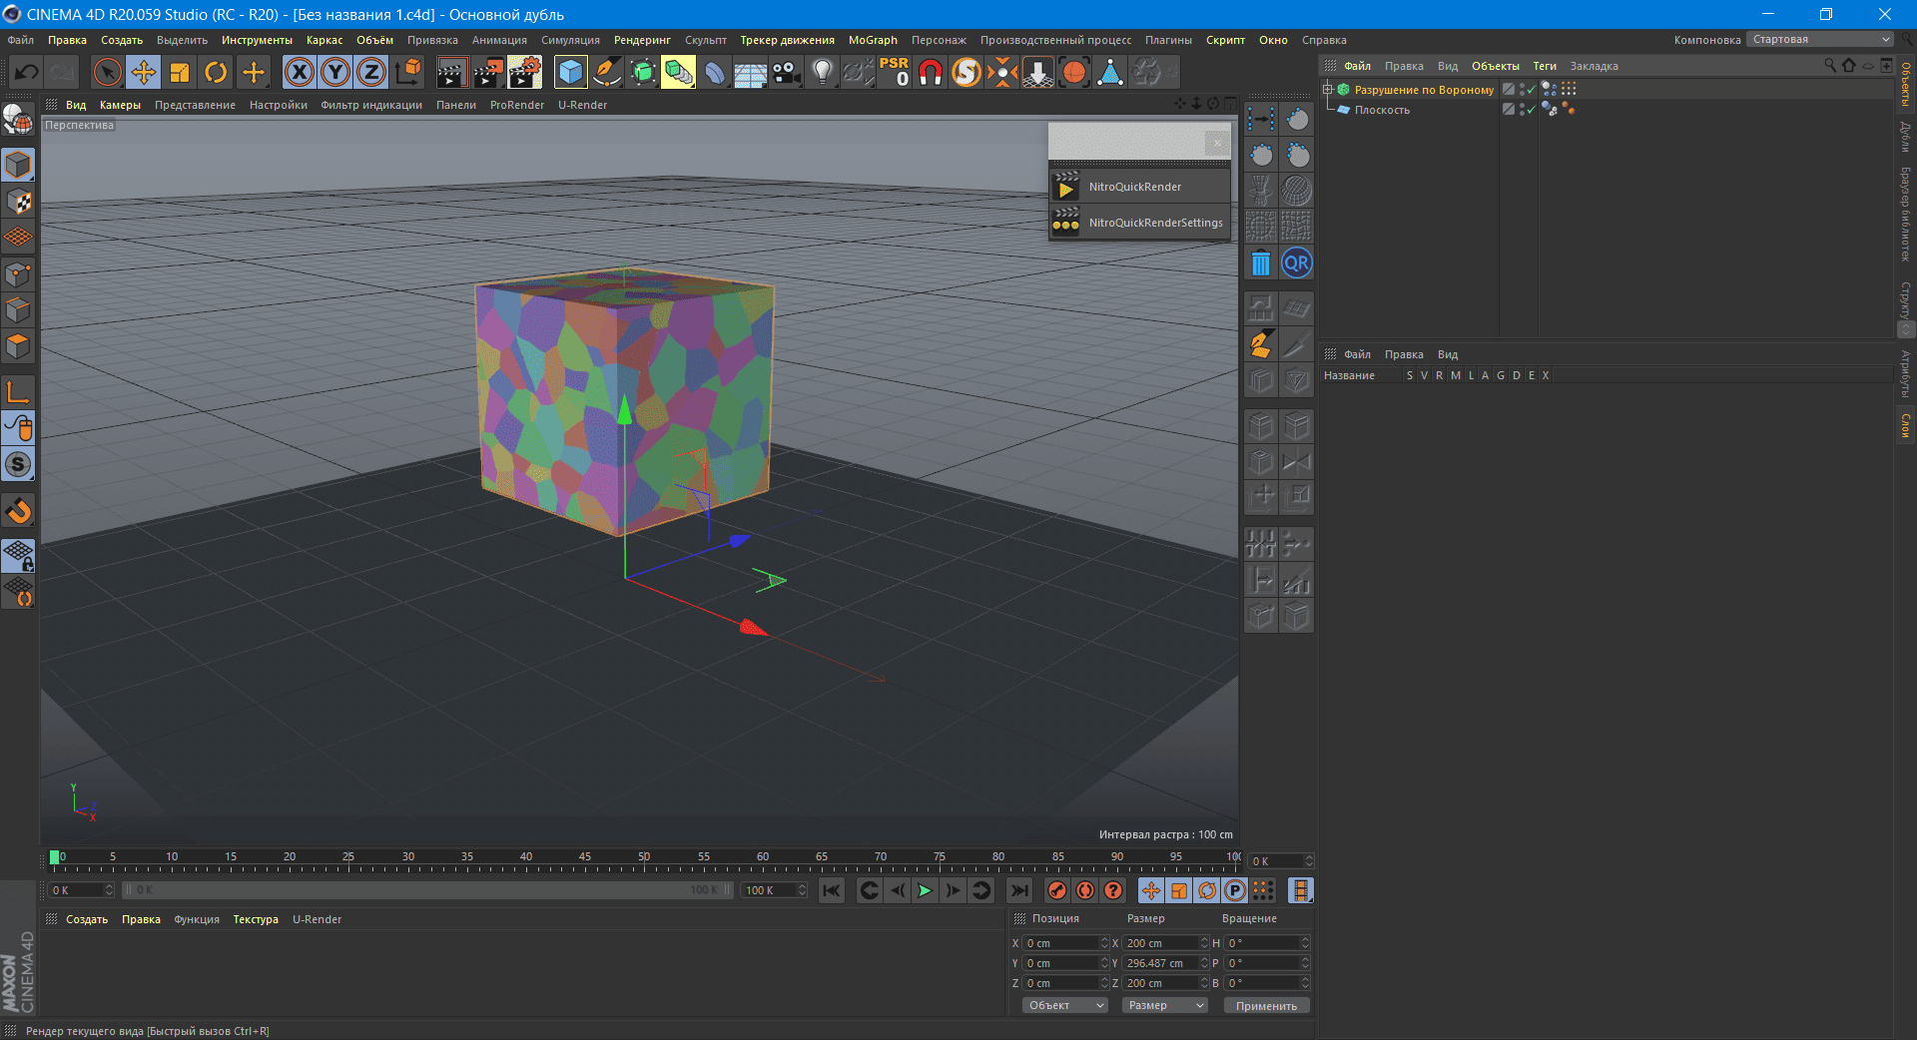Viewport: 1917px width, 1040px height.
Task: Toggle Разрушение по Вороному visibility dots
Action: 1522,90
